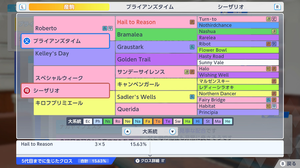Click the Ro lineage color swatch
Screen dimensions: 300x168
click(x=118, y=121)
